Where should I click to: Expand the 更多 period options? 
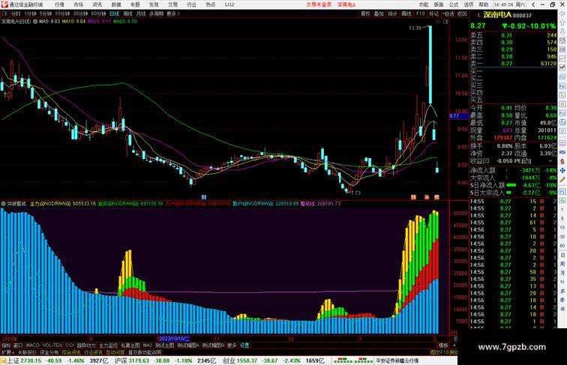coord(172,13)
